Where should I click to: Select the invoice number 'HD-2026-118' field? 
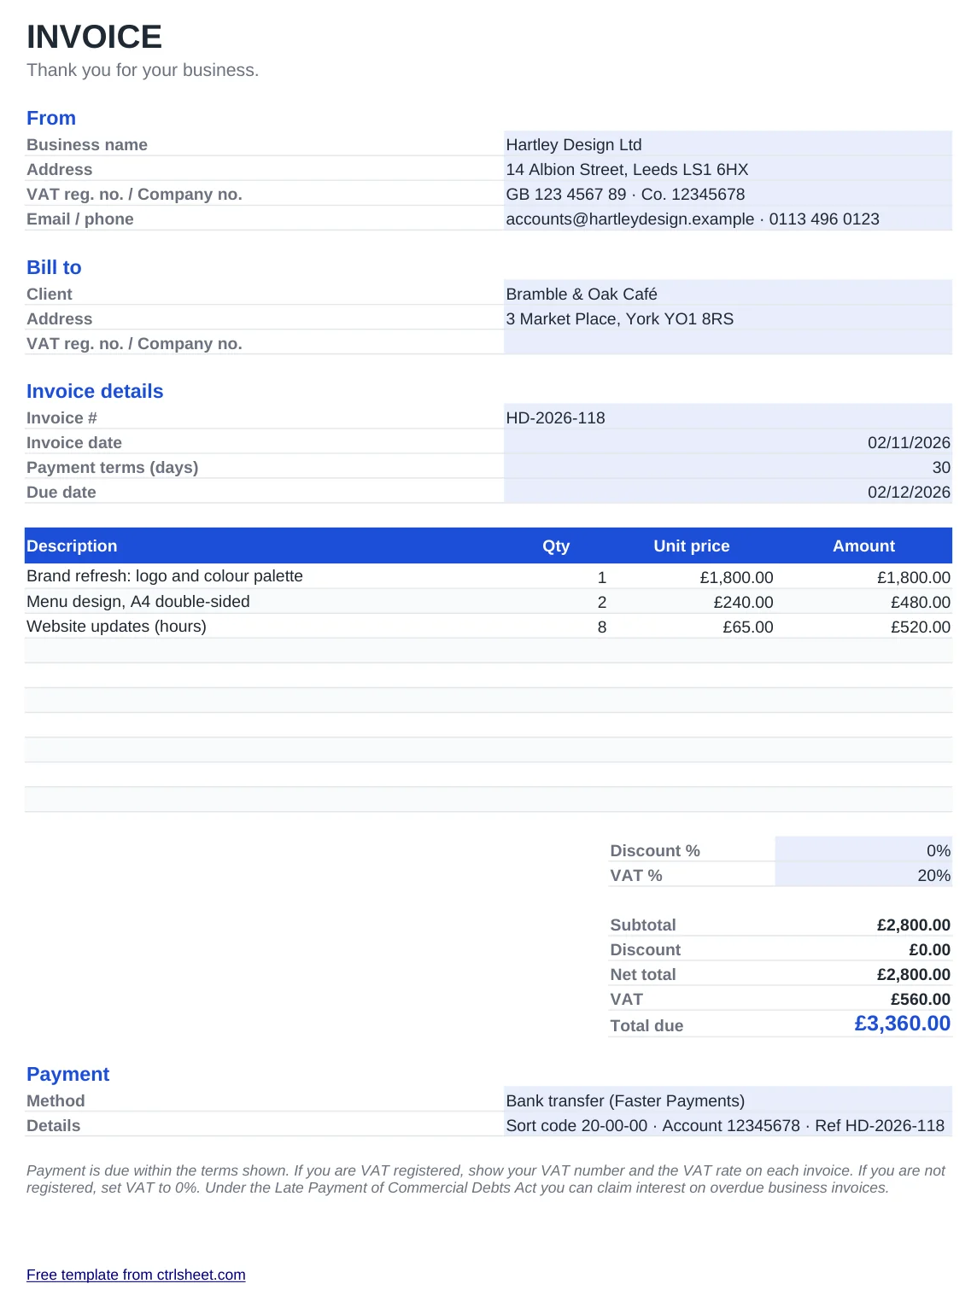coord(728,417)
